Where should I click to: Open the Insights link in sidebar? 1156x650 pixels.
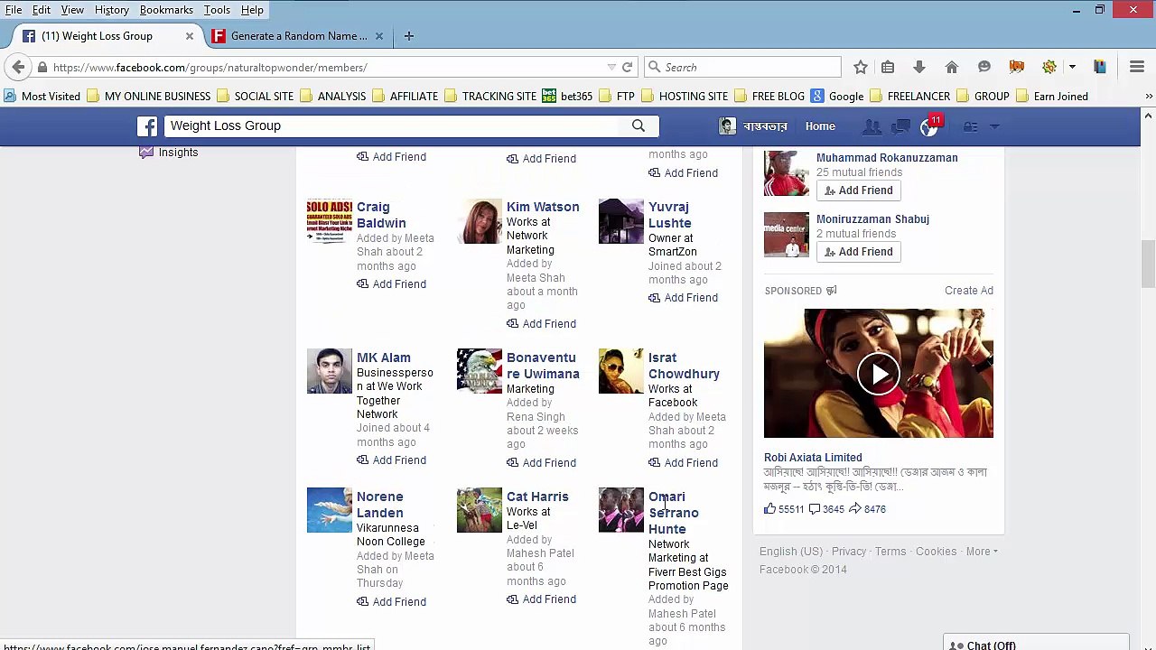click(178, 153)
